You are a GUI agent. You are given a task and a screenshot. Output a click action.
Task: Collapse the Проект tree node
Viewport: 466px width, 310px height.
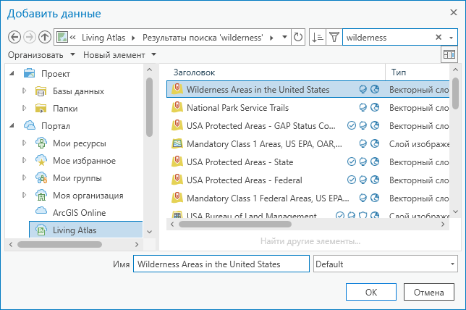tap(12, 74)
